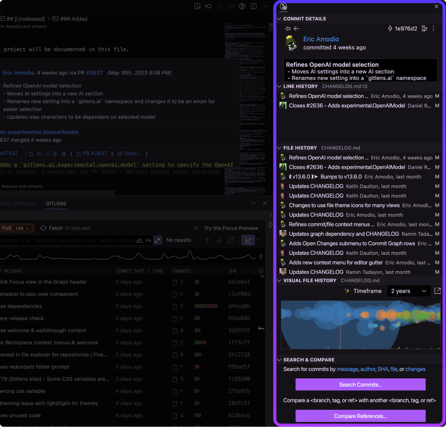This screenshot has width=446, height=427.
Task: Open minimap options dropdown chevron
Action: pos(258,240)
